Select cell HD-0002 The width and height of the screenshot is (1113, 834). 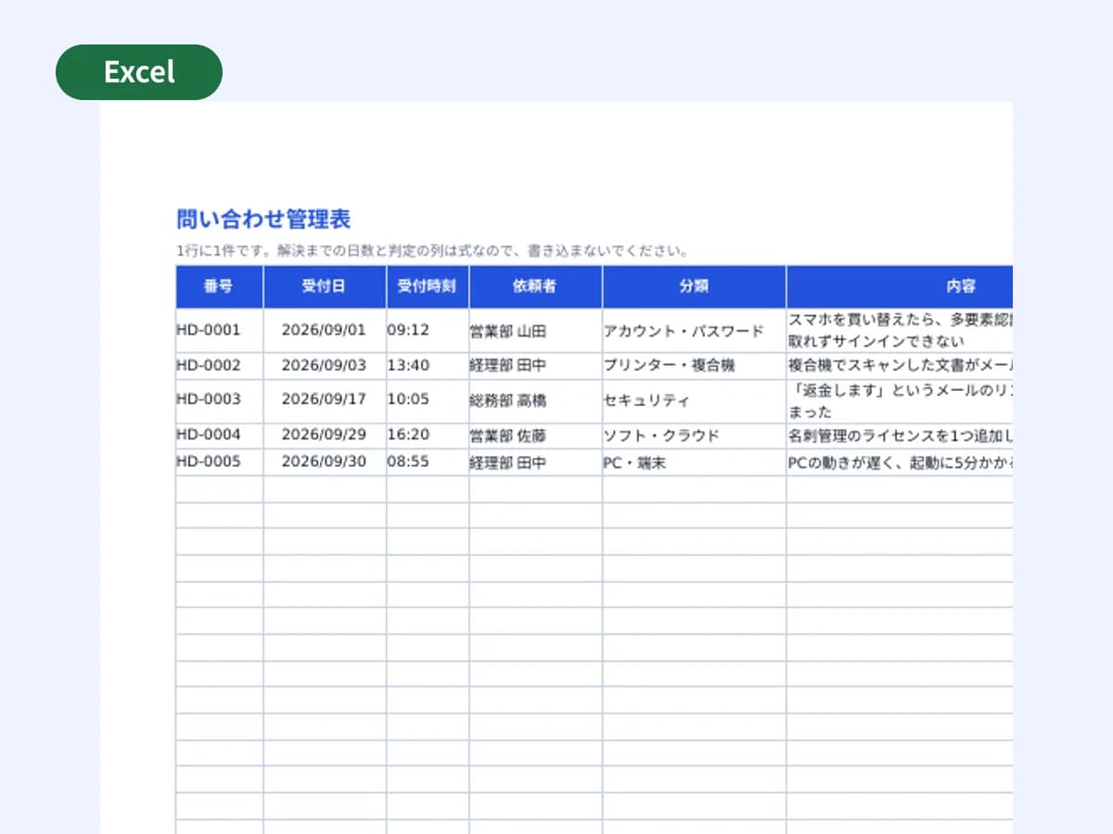click(x=219, y=365)
